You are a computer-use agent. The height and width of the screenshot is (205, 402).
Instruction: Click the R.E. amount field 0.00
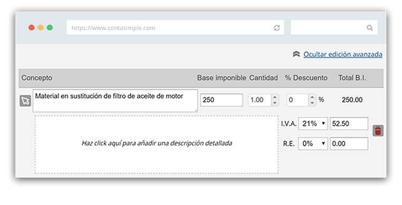coord(349,144)
